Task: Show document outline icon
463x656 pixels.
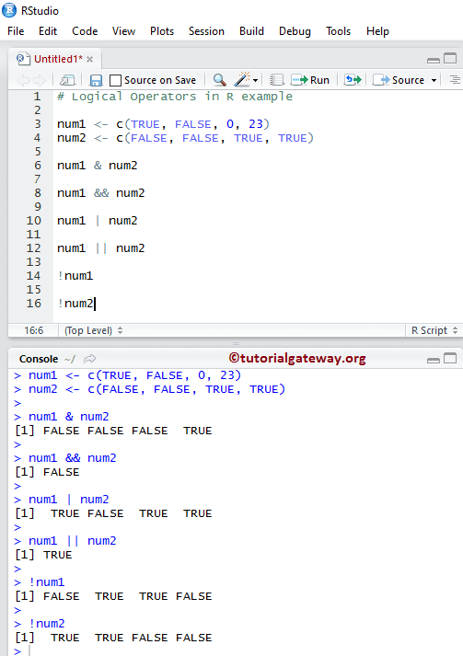Action: [x=455, y=79]
